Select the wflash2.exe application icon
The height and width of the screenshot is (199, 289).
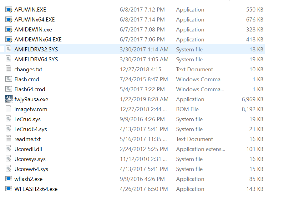(x=9, y=179)
